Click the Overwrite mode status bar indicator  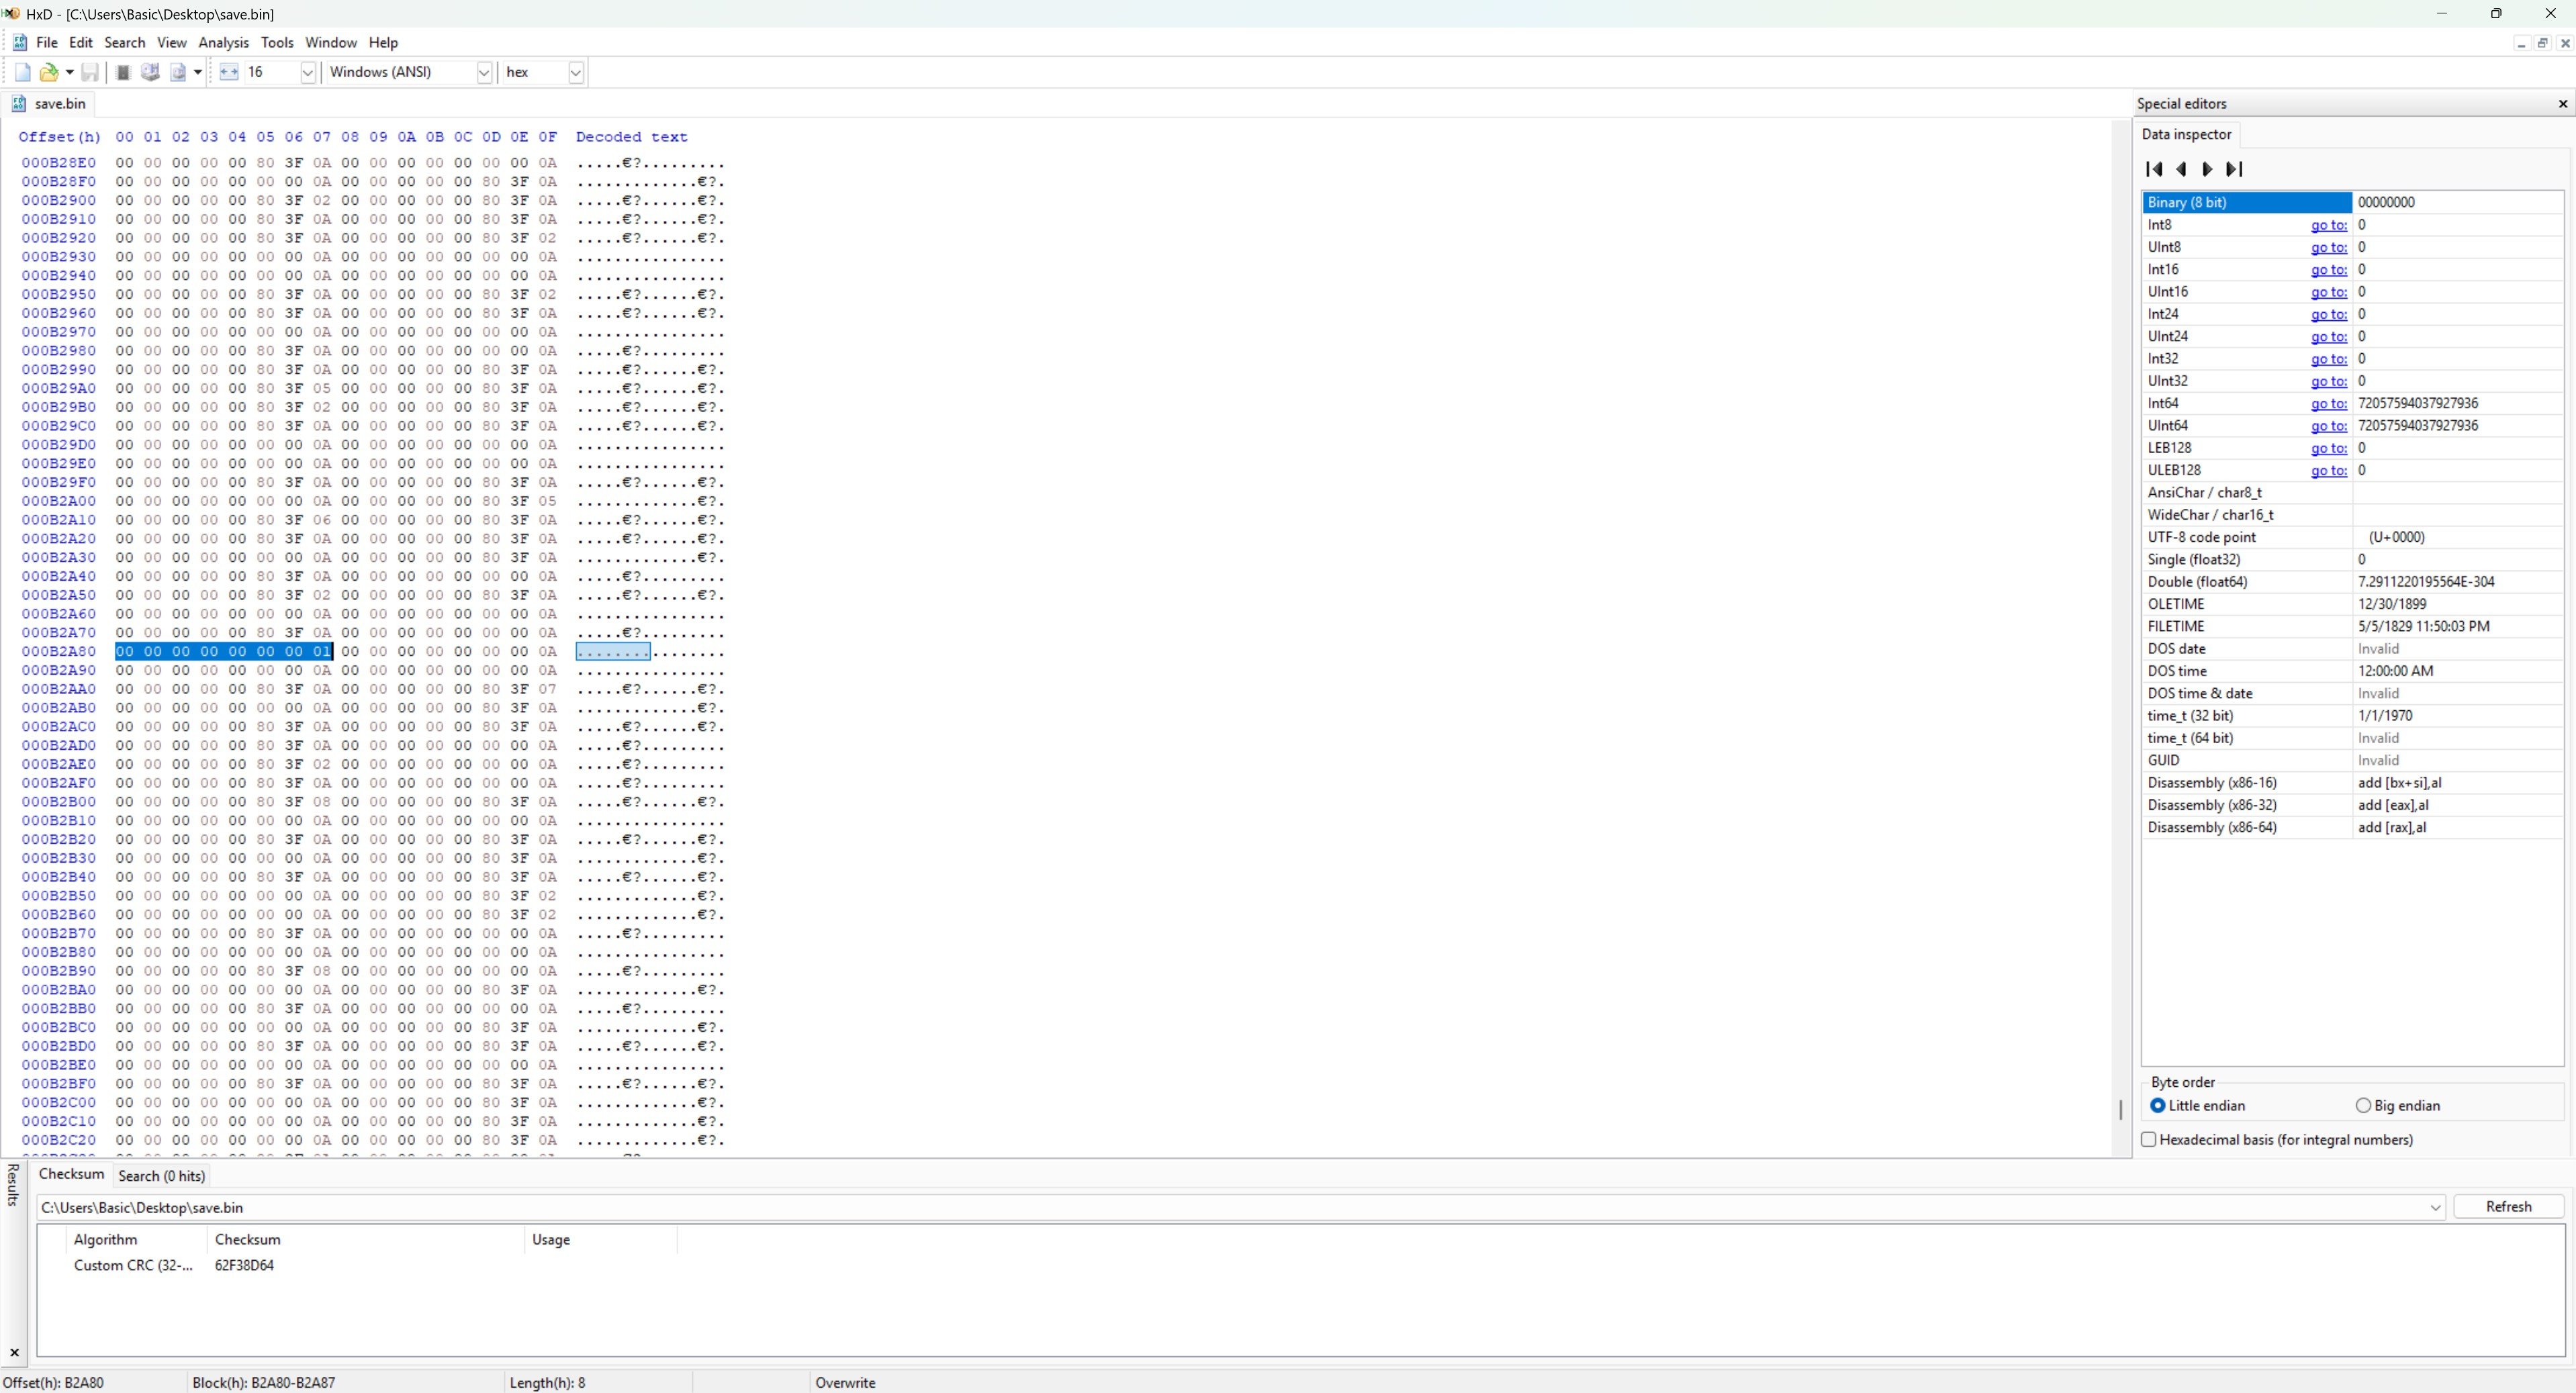tap(845, 1382)
